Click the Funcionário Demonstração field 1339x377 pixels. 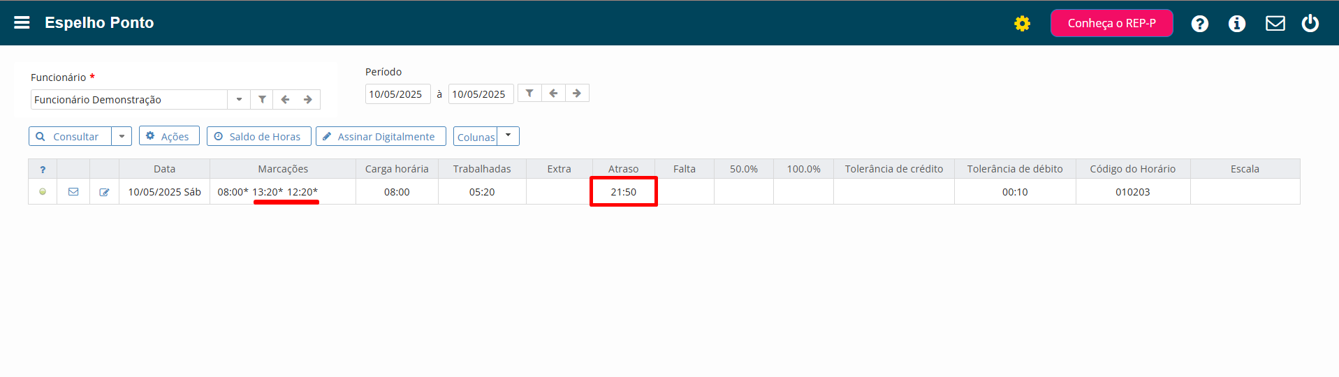(129, 100)
